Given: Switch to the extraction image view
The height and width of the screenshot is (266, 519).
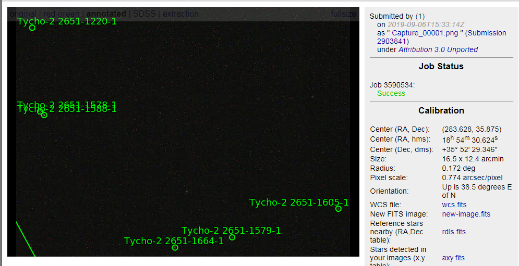Looking at the screenshot, I should click(180, 14).
